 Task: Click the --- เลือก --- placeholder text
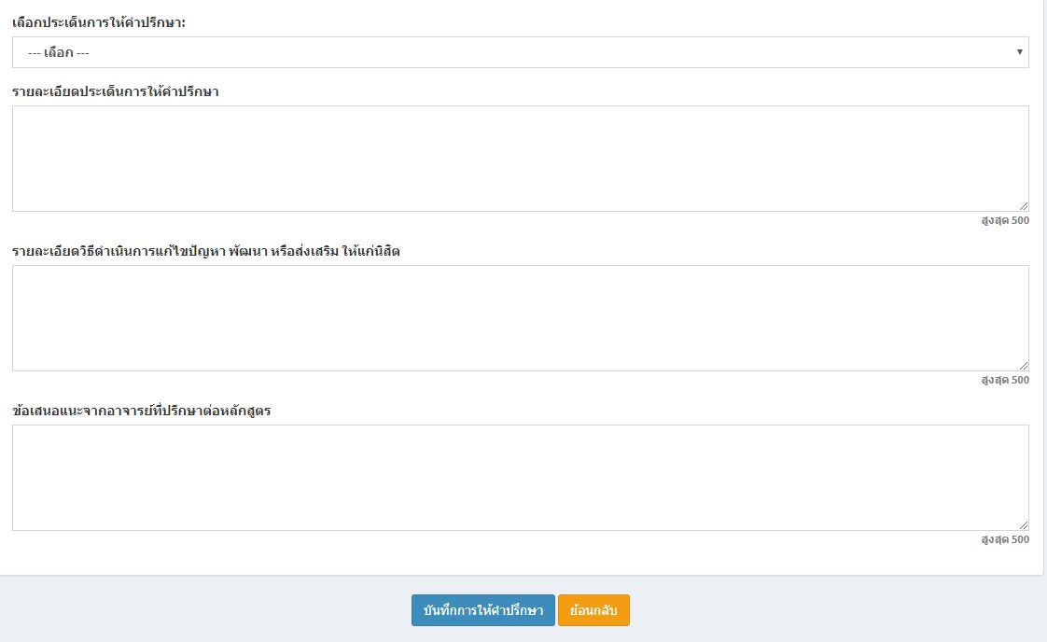coord(59,53)
